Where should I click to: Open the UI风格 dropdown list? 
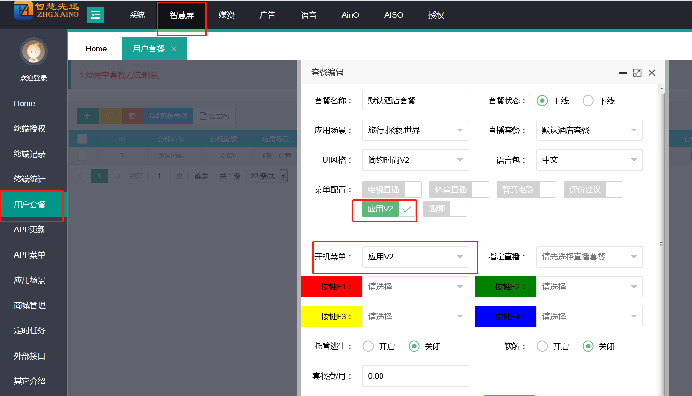pos(415,160)
